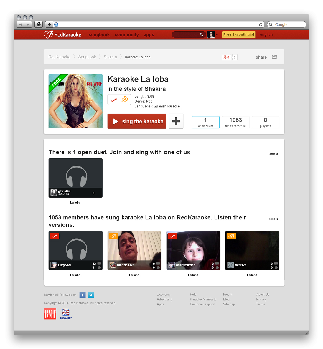Image resolution: width=323 pixels, height=349 pixels.
Task: Select the 1 open duets tab
Action: pyautogui.click(x=206, y=122)
